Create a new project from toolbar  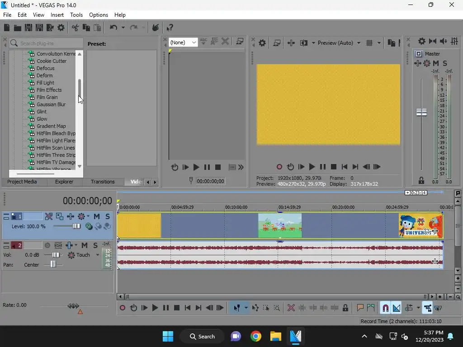[x=7, y=28]
